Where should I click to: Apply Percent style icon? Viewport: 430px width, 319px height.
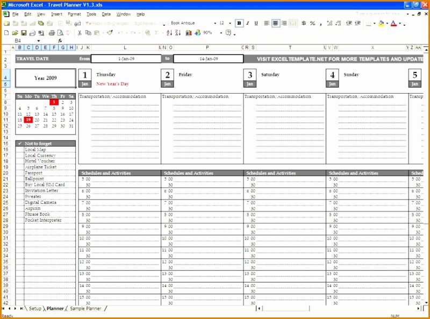click(312, 23)
